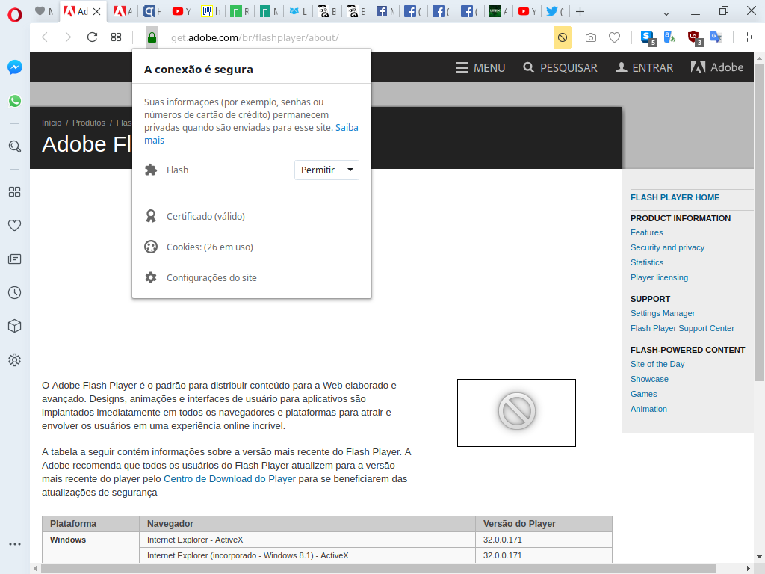Screen dimensions: 765x574
Task: Open Configurações do site
Action: point(211,278)
